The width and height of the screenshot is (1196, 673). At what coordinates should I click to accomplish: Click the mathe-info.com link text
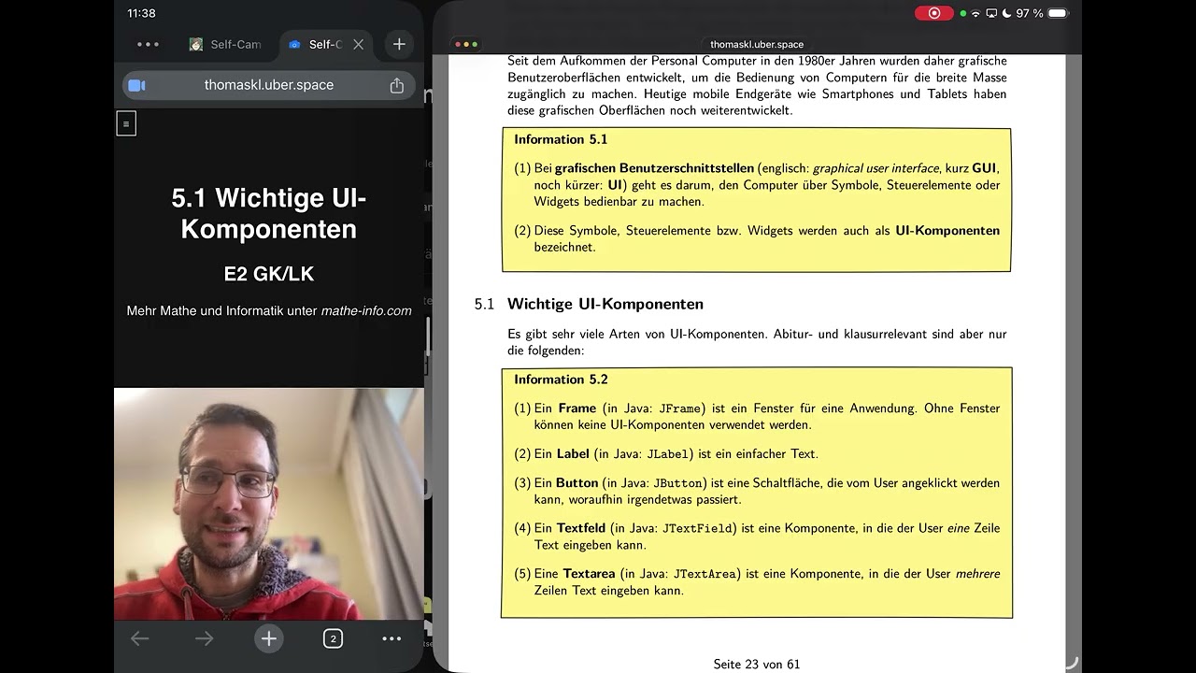click(x=366, y=311)
